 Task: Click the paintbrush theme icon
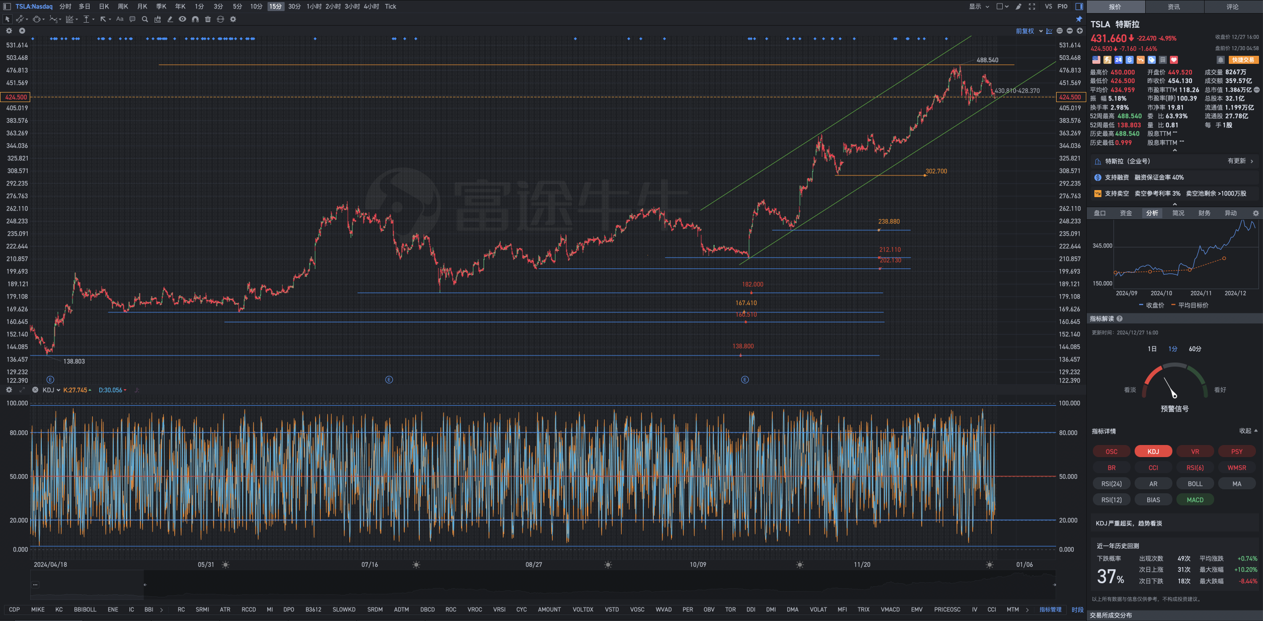pos(1019,7)
